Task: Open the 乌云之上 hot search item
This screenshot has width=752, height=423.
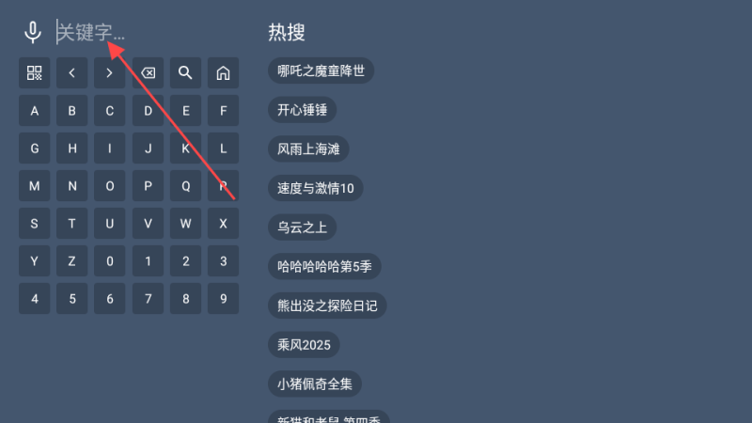Action: pyautogui.click(x=302, y=227)
